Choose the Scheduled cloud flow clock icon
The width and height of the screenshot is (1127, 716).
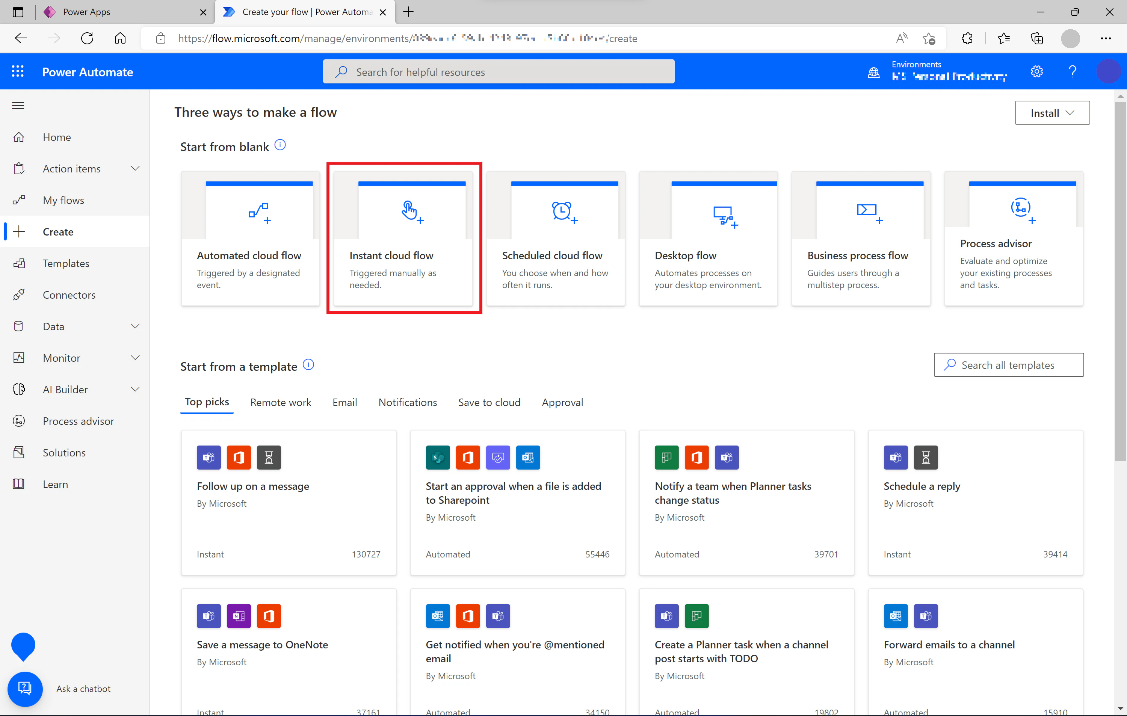pos(564,212)
